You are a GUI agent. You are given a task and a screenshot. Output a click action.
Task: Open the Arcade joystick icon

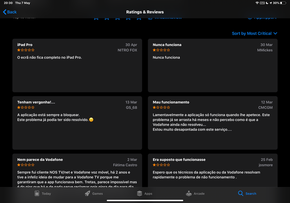point(189,193)
